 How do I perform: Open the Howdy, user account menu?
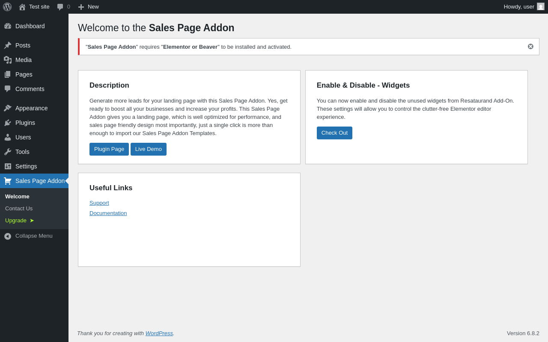524,7
